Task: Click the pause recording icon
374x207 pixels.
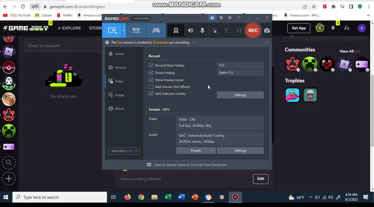Action: click(x=239, y=30)
